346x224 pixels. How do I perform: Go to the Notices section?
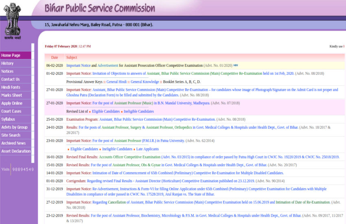7,71
